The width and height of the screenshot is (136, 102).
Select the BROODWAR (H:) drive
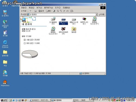[63, 31]
